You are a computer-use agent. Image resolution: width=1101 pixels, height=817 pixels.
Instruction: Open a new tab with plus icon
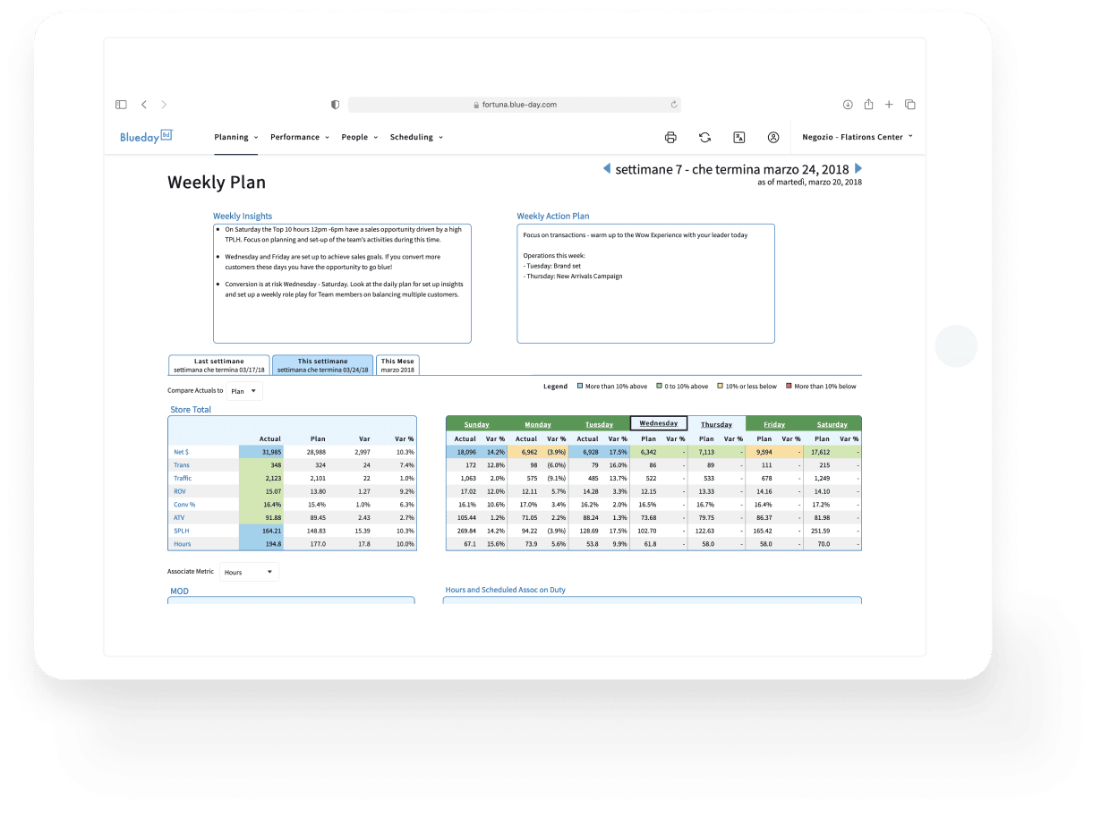889,105
